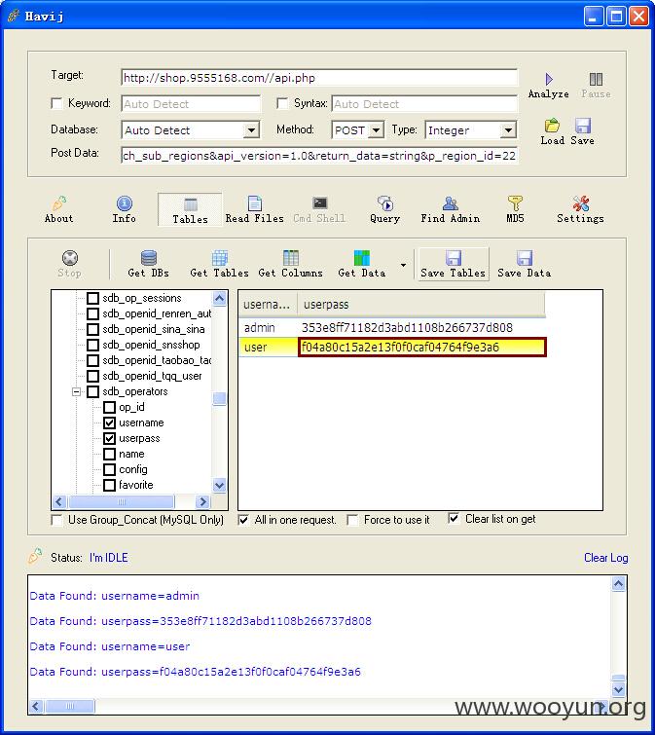This screenshot has width=655, height=735.
Task: Click the log horizontal scroll left arrow
Action: point(37,706)
